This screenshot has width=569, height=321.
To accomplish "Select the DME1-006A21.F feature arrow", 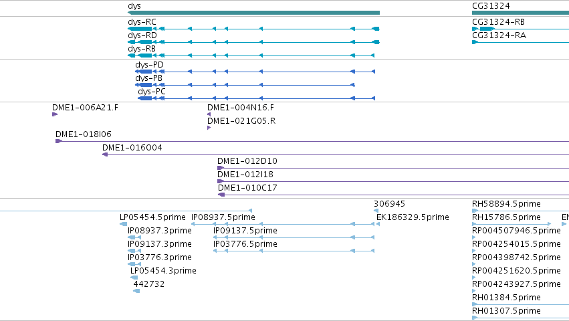I will point(55,114).
